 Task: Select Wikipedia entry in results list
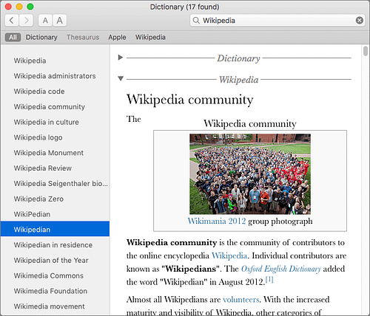point(55,61)
